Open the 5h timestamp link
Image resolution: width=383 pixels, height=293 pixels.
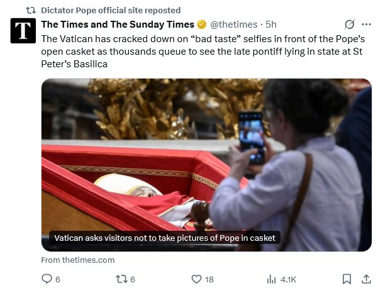[271, 25]
